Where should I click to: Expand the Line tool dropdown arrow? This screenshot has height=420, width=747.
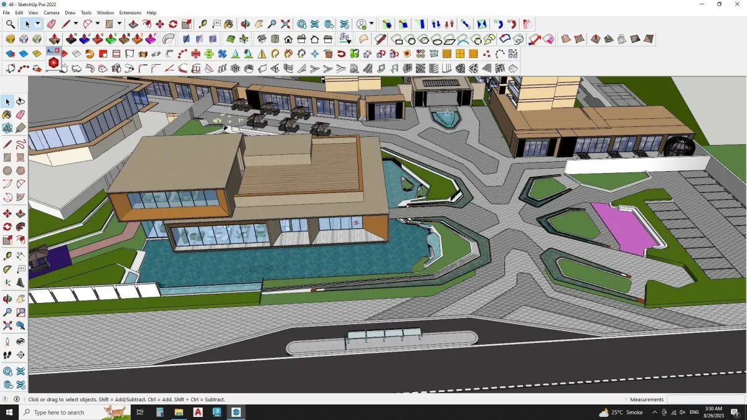coord(76,24)
